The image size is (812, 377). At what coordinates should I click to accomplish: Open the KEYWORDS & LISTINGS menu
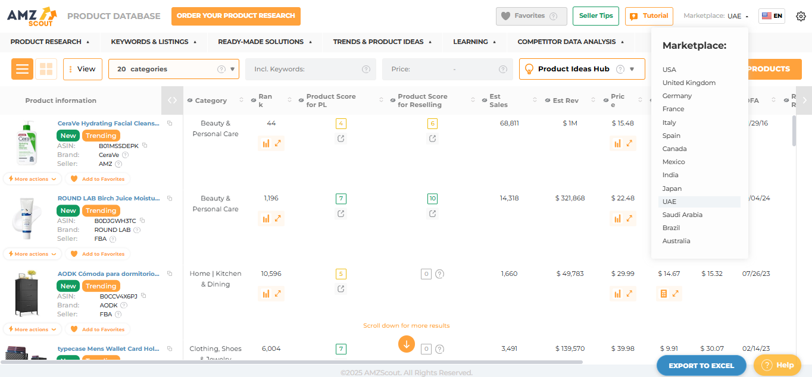click(150, 42)
